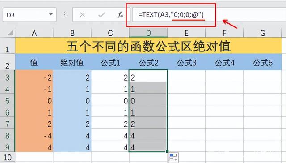Click empty cell E3 under 公式3
Screen dimensions: 286x163
coord(186,76)
